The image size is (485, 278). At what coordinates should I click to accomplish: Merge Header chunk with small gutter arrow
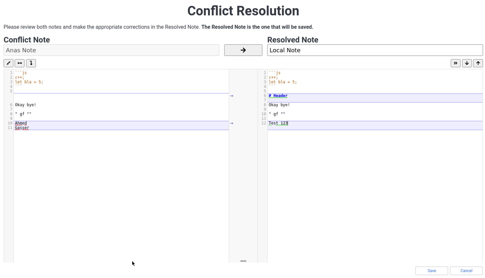click(x=232, y=96)
